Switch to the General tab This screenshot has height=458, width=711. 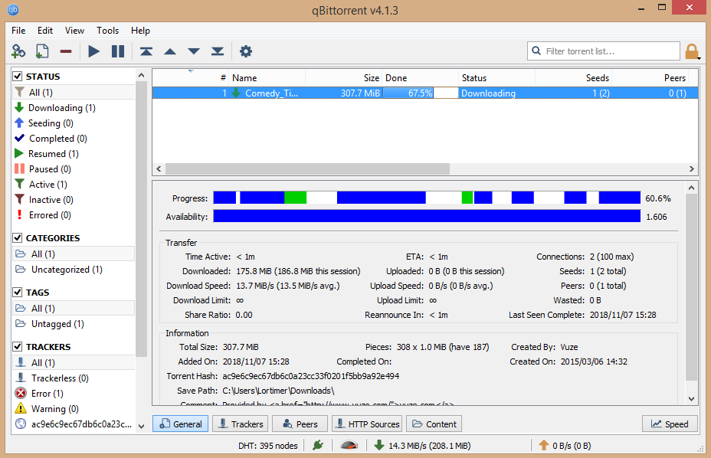pyautogui.click(x=181, y=424)
